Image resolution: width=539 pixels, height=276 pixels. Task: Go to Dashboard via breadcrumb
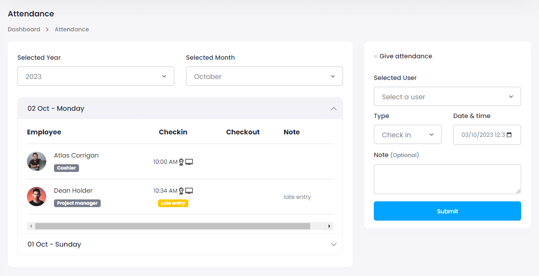24,29
